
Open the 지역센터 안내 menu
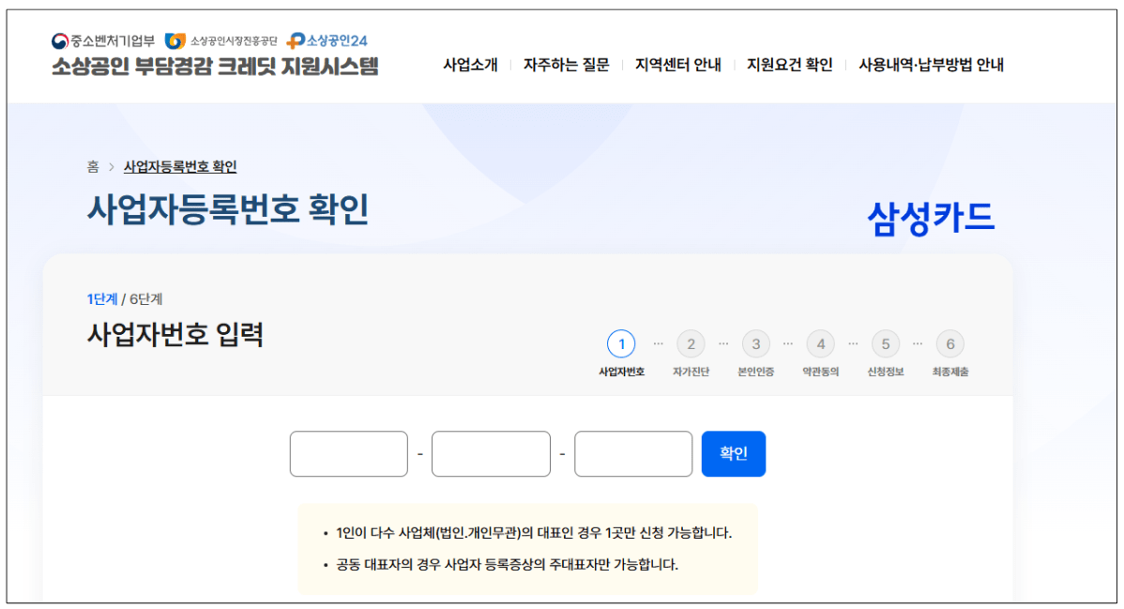pyautogui.click(x=678, y=65)
